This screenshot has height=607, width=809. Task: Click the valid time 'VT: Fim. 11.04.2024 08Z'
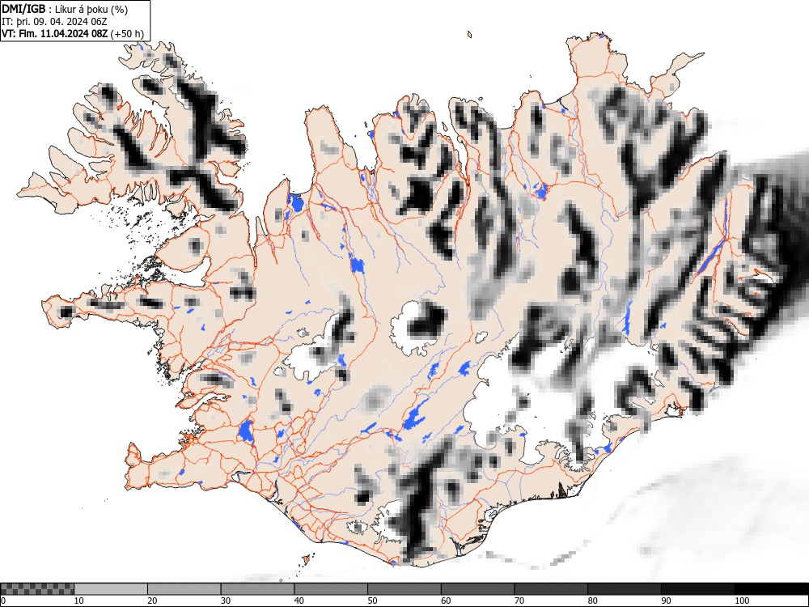[54, 33]
